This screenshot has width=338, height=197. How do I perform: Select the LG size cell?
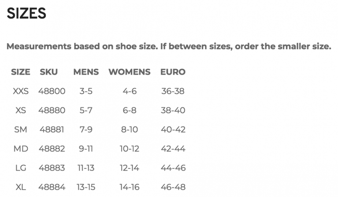tap(21, 168)
